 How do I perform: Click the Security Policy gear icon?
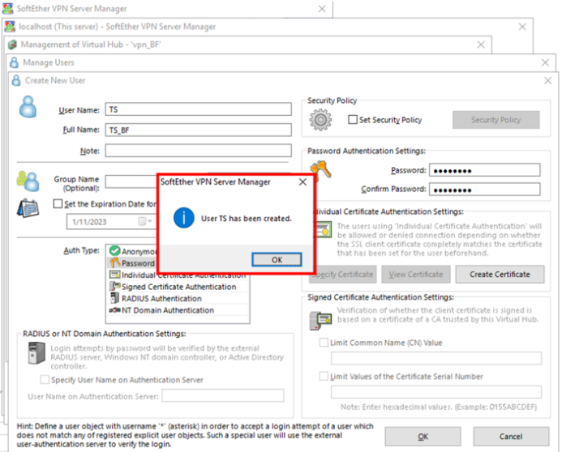tap(321, 121)
